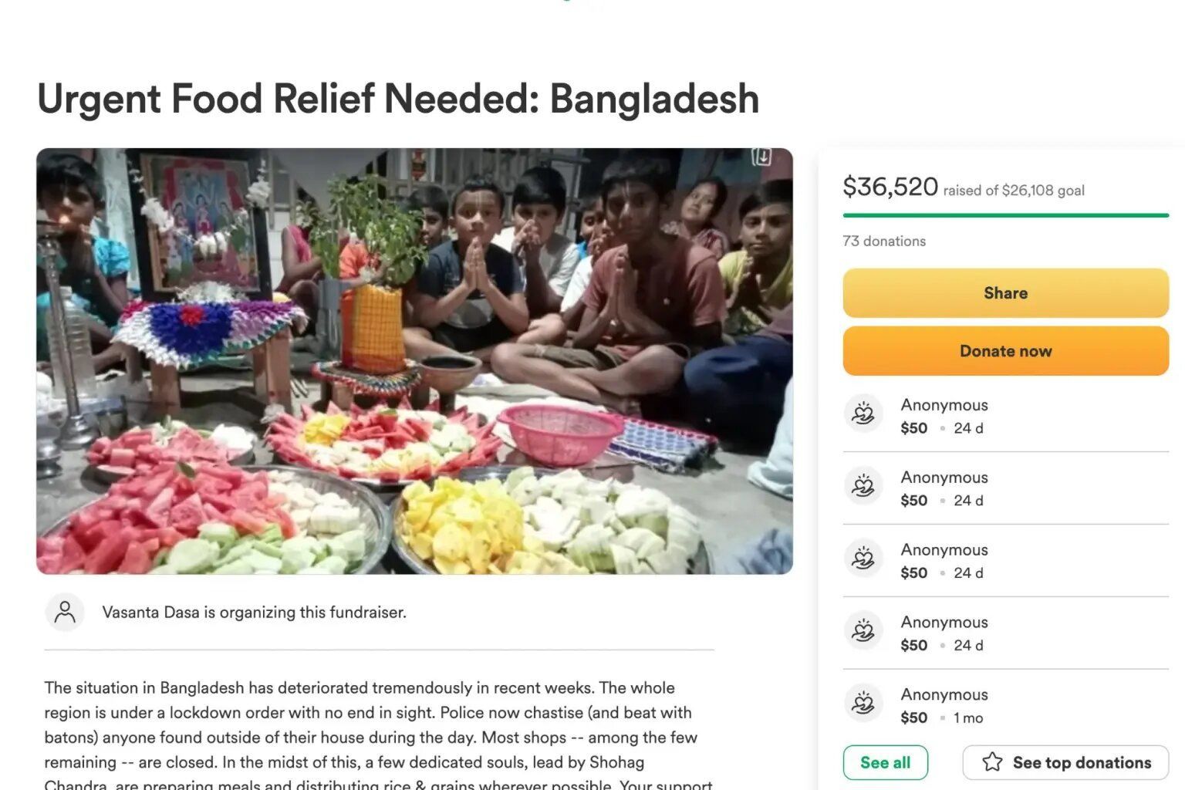
Task: Open the full list with See all
Action: pyautogui.click(x=885, y=762)
